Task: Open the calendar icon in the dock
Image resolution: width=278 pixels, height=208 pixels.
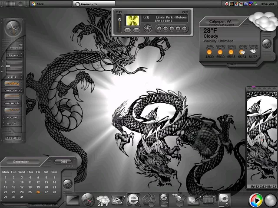Action: point(209,200)
